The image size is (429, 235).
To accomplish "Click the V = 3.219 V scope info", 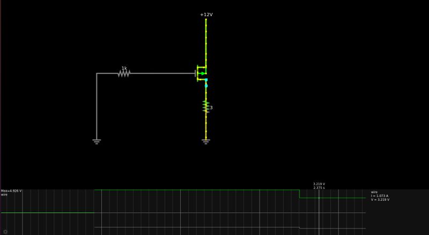I will point(380,200).
